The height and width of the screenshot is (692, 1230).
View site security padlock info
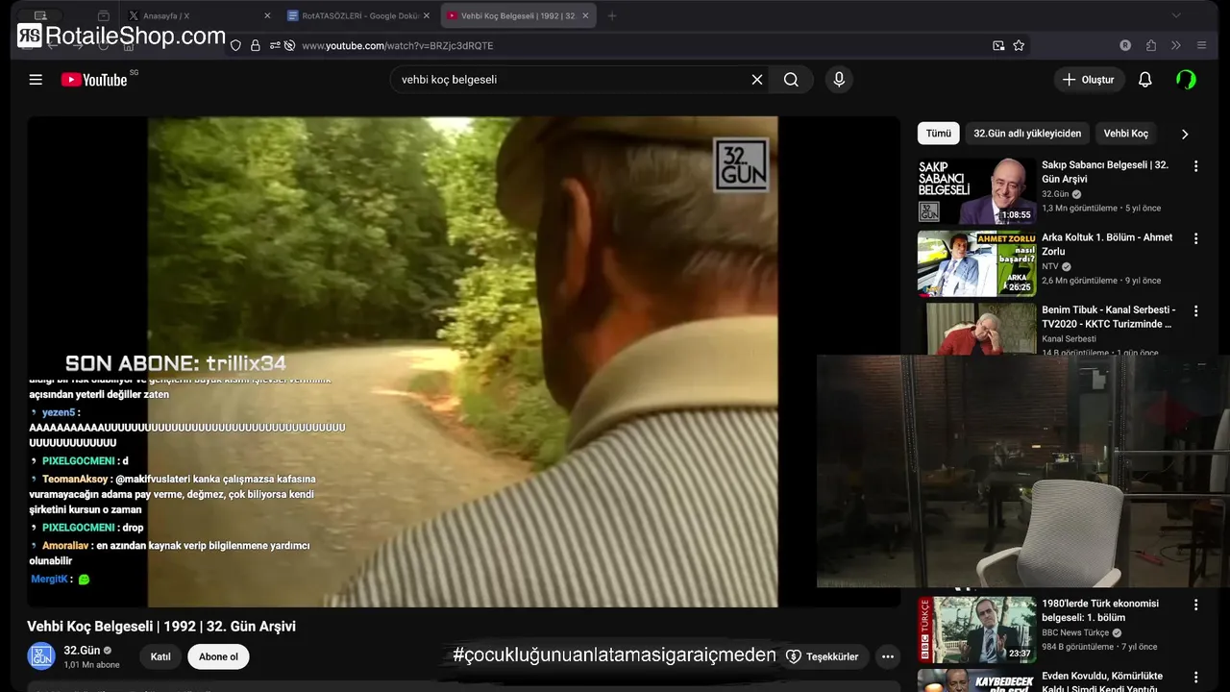coord(255,45)
